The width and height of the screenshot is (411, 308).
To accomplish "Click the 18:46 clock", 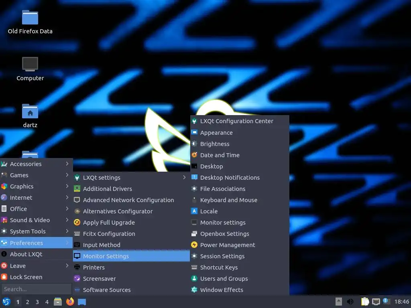I will (x=401, y=302).
